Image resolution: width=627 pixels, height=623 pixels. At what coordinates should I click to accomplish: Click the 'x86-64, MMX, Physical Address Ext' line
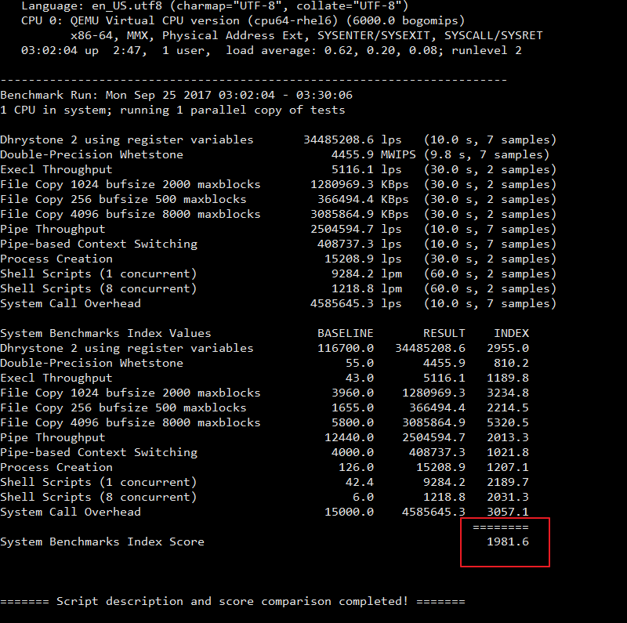(x=306, y=35)
